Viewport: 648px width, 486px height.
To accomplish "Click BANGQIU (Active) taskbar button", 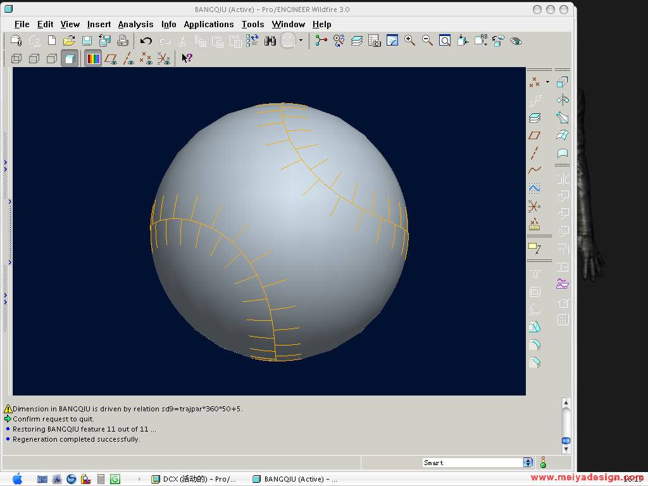I will [295, 479].
